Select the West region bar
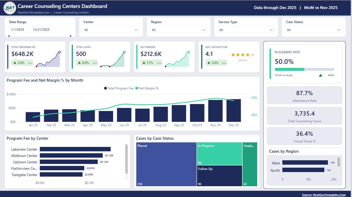Image resolution: width=352 pixels, height=197 pixels. (305, 163)
